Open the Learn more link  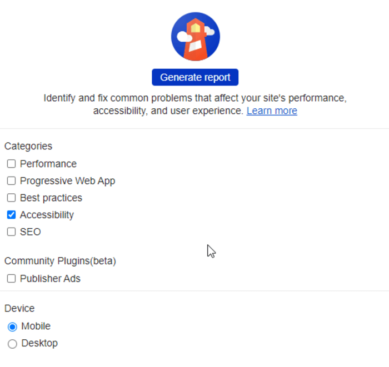coord(272,110)
